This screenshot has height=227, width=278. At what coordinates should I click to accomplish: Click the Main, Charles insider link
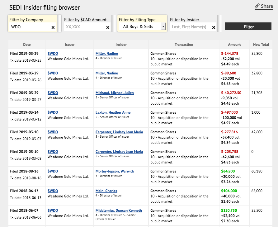click(x=106, y=191)
